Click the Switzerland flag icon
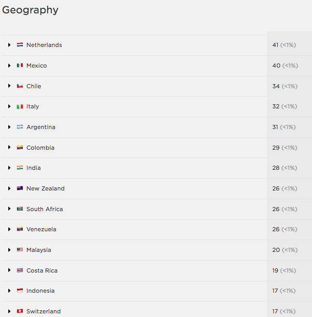The image size is (312, 317). click(20, 311)
